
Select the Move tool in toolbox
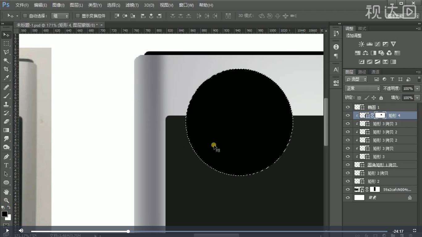6,35
